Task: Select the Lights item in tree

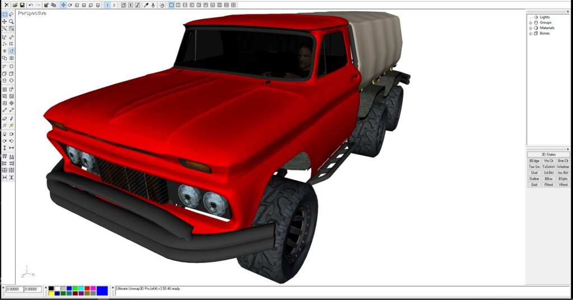Action: coord(544,17)
